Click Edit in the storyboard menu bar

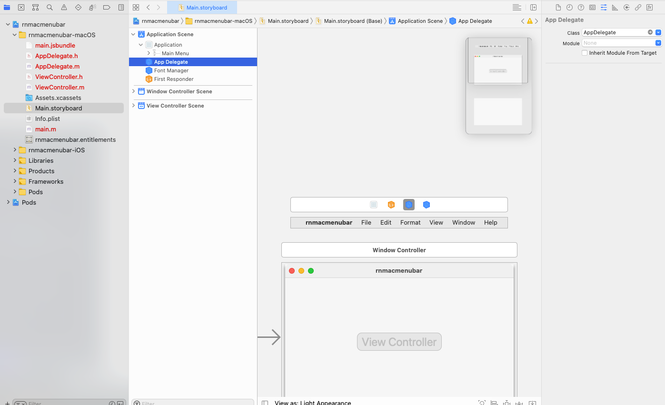(x=386, y=222)
